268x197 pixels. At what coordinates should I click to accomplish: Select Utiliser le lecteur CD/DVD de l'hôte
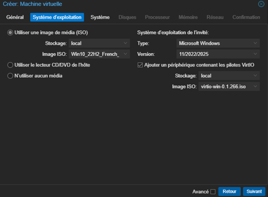point(10,65)
